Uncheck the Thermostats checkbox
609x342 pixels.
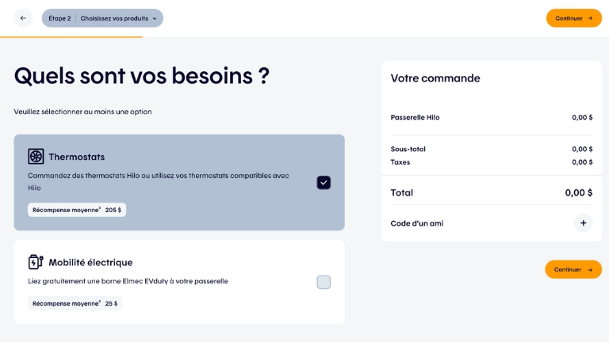coord(324,182)
